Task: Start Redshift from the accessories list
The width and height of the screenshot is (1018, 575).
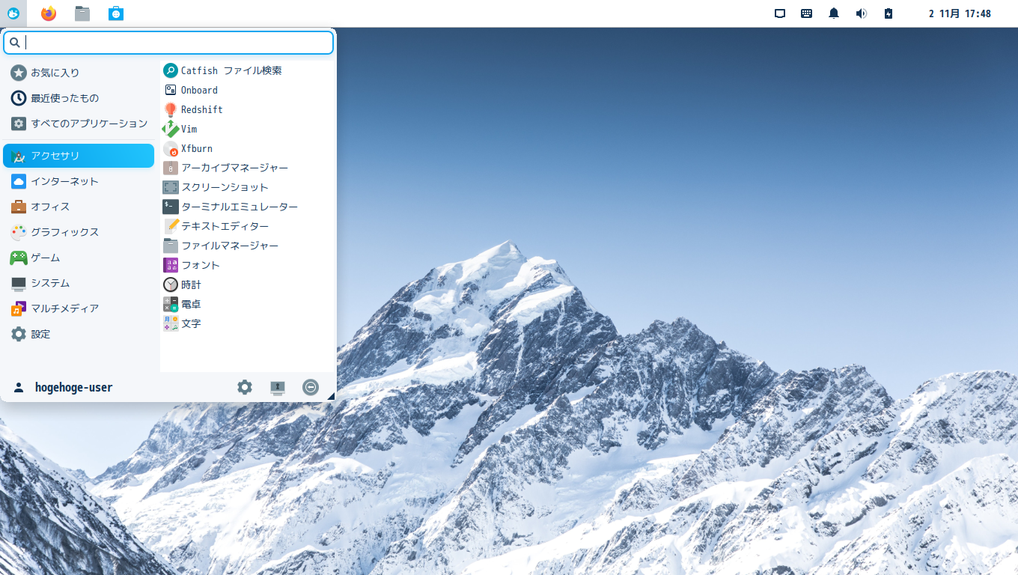Action: tap(247, 109)
